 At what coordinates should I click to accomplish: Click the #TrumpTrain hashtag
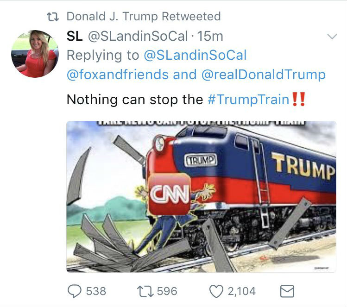[248, 99]
